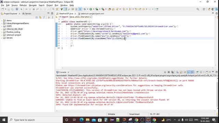Screen dimensions: 219x123
Task: Click the Display Selected Console icon
Action: click(x=201, y=72)
